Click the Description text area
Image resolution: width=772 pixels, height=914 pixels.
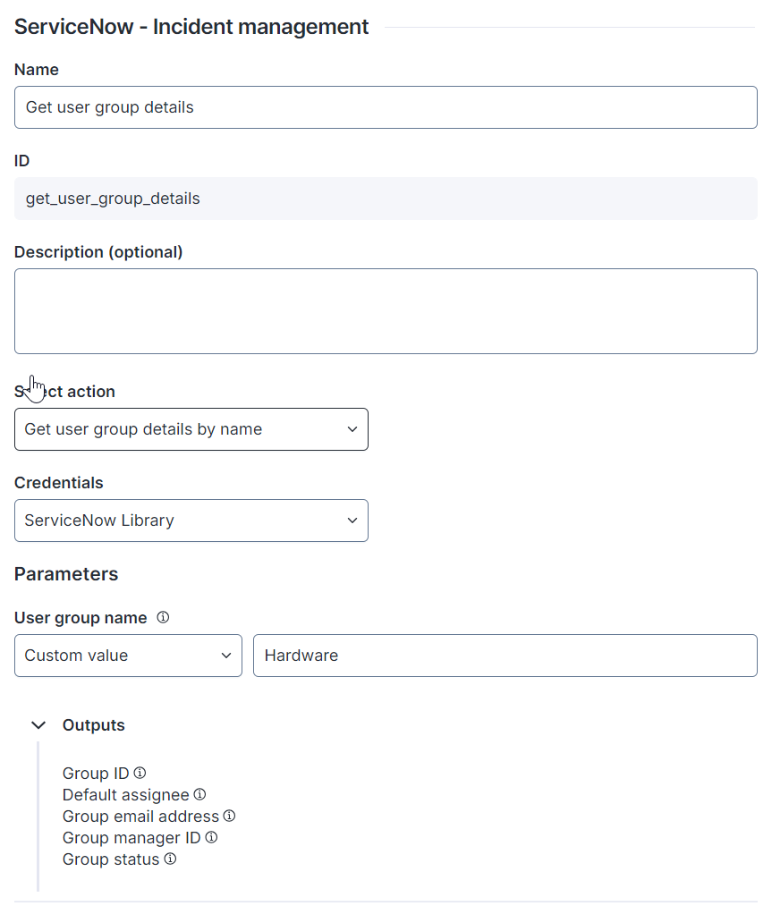click(x=386, y=311)
